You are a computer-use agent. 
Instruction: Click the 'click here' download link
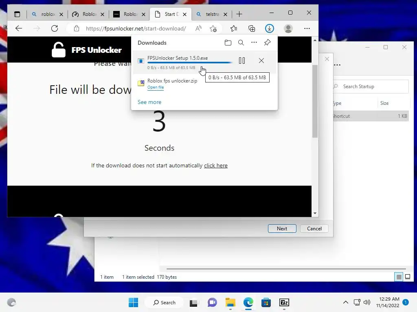(x=216, y=166)
